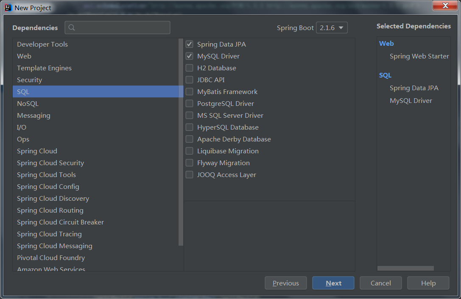Tick Apache Derby Database
461x299 pixels.
tap(189, 139)
